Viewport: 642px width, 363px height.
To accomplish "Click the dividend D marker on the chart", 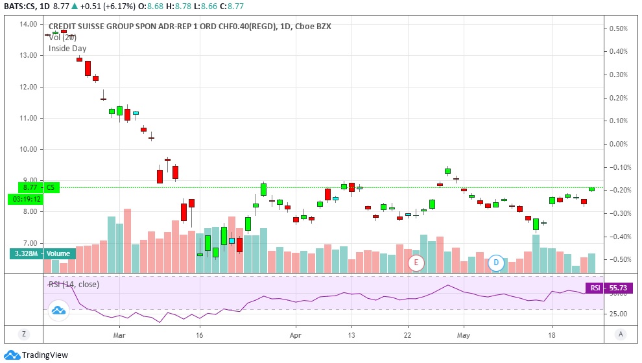I will coord(496,263).
